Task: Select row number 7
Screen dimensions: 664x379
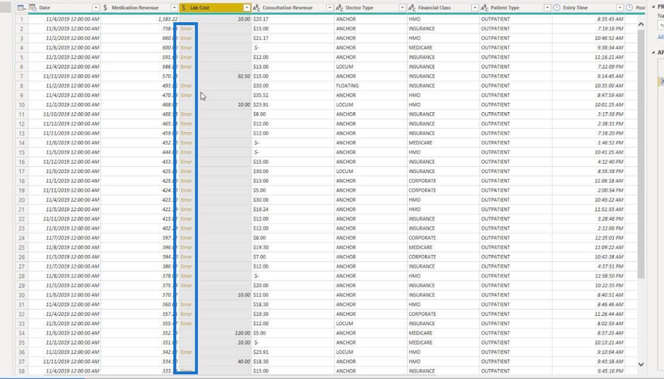Action: pos(22,76)
